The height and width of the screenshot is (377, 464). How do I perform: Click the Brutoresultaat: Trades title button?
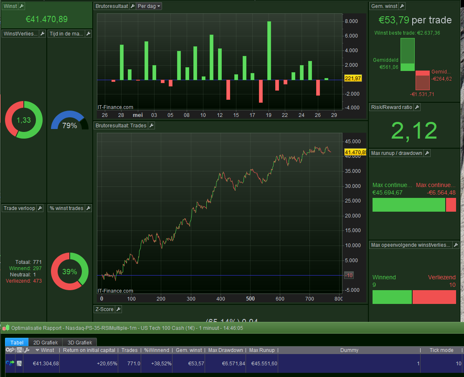point(121,126)
